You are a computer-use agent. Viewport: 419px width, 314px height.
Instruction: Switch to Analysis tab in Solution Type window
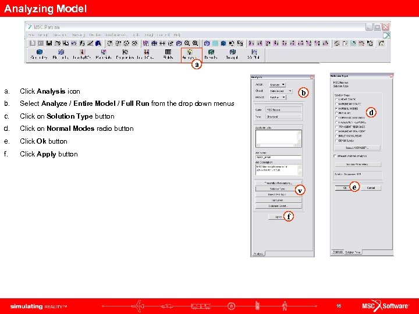pyautogui.click(x=338, y=252)
